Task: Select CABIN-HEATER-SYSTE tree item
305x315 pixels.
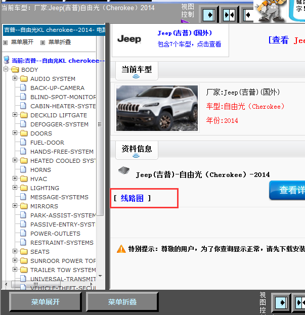Action: tap(63, 106)
